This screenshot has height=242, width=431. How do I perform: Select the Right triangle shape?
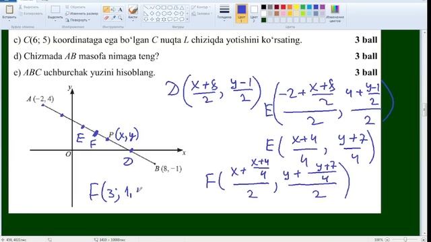click(x=146, y=13)
